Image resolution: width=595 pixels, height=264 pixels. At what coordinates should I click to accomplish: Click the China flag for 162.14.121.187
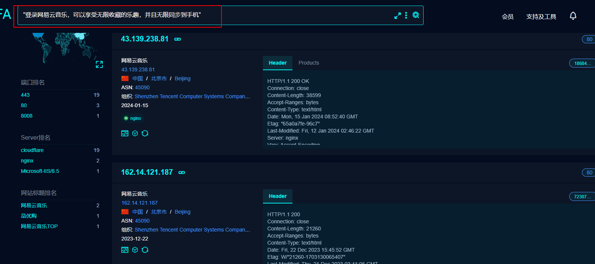[x=125, y=212]
